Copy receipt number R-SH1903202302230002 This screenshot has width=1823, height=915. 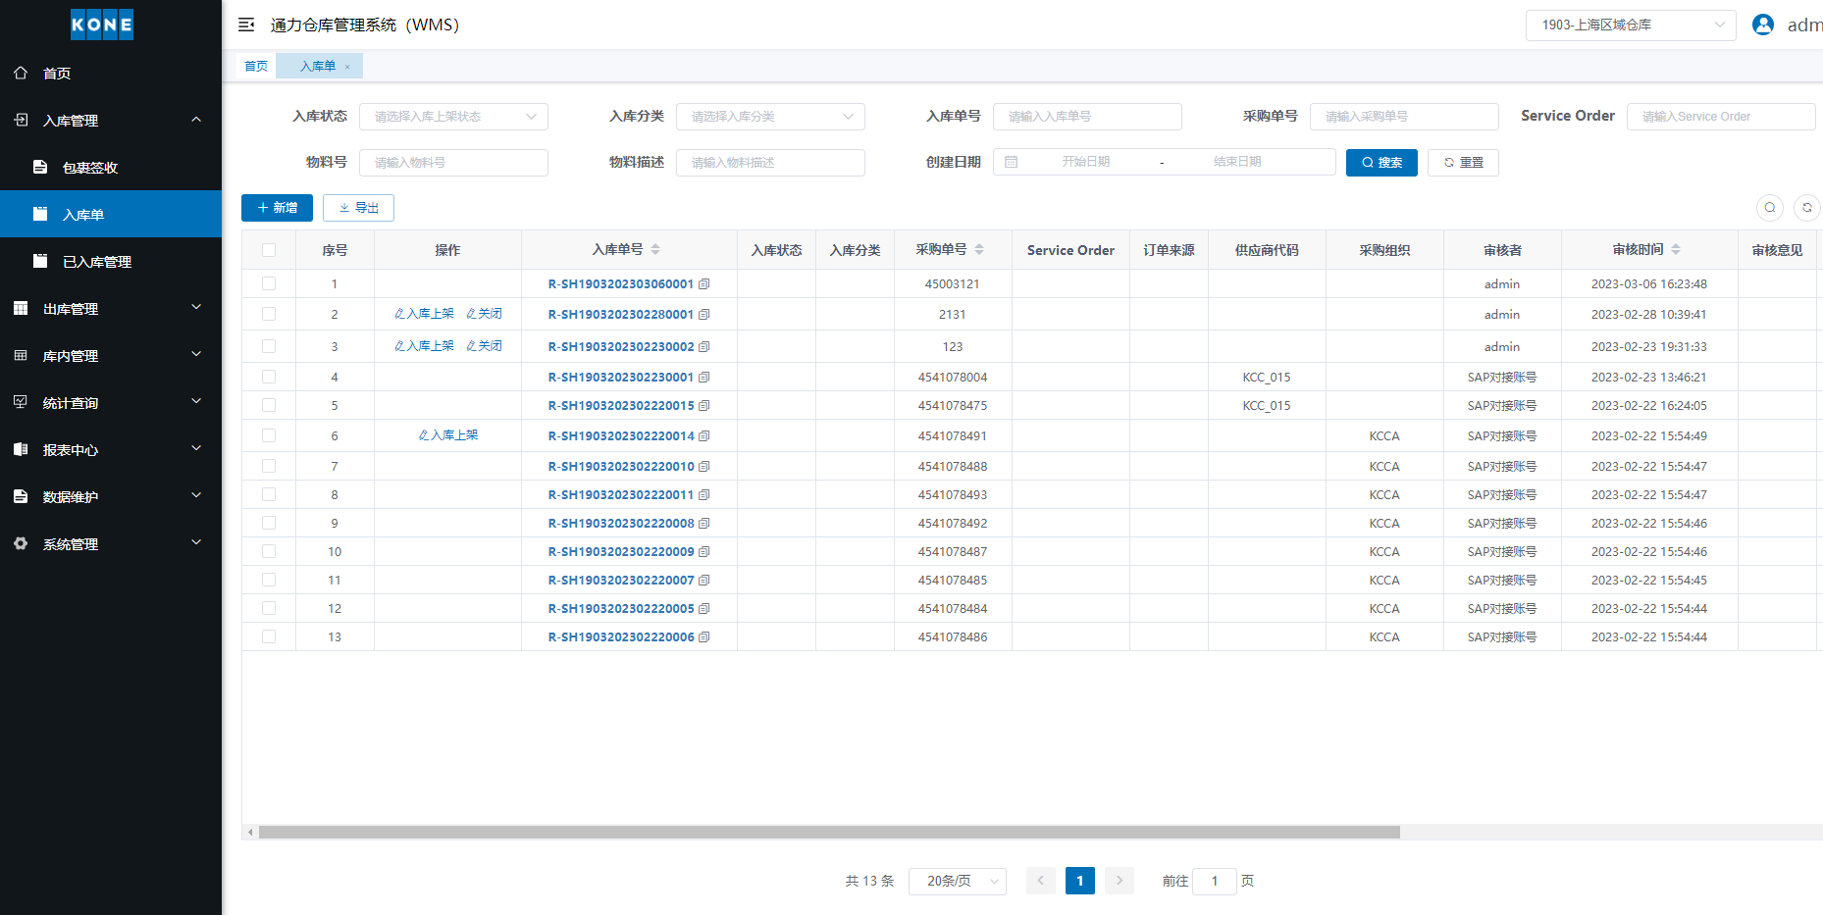704,347
